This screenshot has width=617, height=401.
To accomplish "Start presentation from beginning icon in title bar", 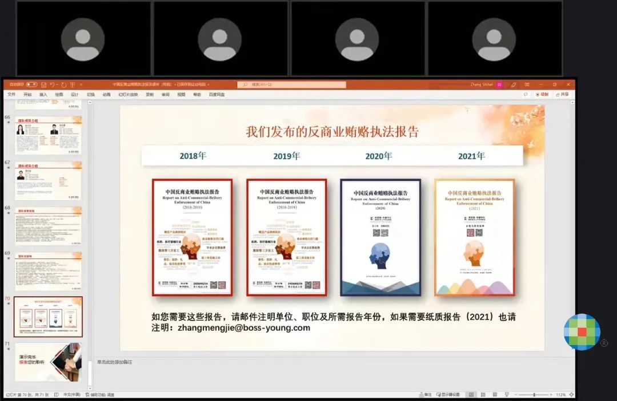I will (73, 84).
